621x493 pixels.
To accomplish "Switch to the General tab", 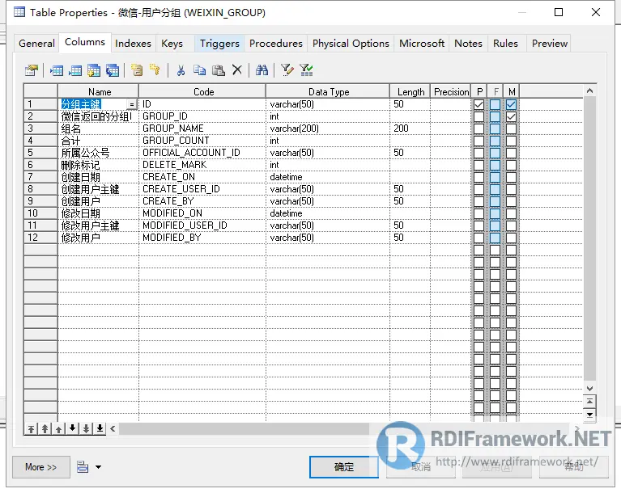I will [x=36, y=44].
